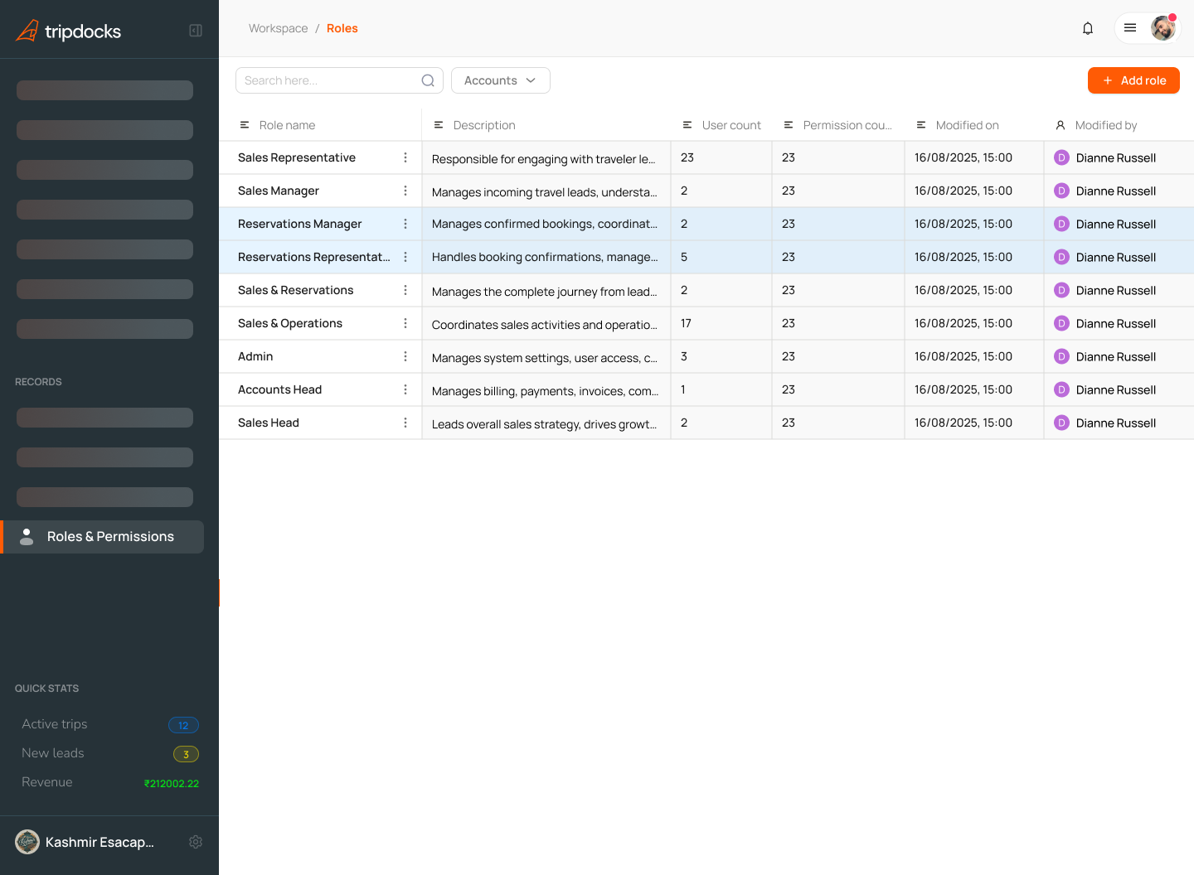
Task: Open notifications via the bell icon
Action: pyautogui.click(x=1087, y=27)
